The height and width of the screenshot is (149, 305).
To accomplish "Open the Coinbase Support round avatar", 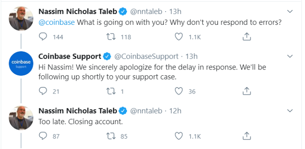I will pos(21,63).
